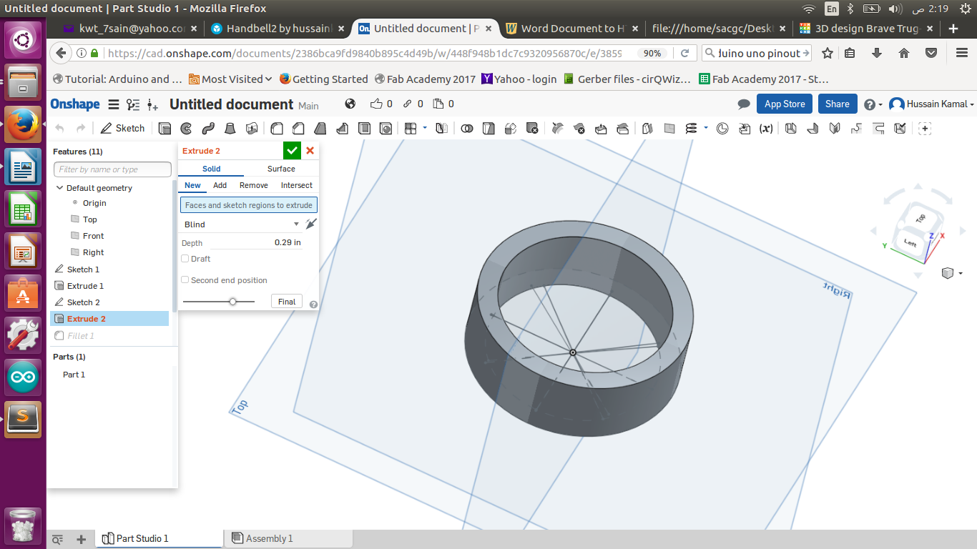Select the Fillet tool in toolbar
The image size is (977, 549).
coord(277,129)
